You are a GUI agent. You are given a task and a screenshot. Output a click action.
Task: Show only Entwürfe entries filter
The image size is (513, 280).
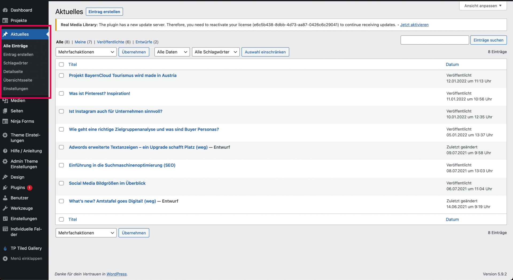pos(143,42)
